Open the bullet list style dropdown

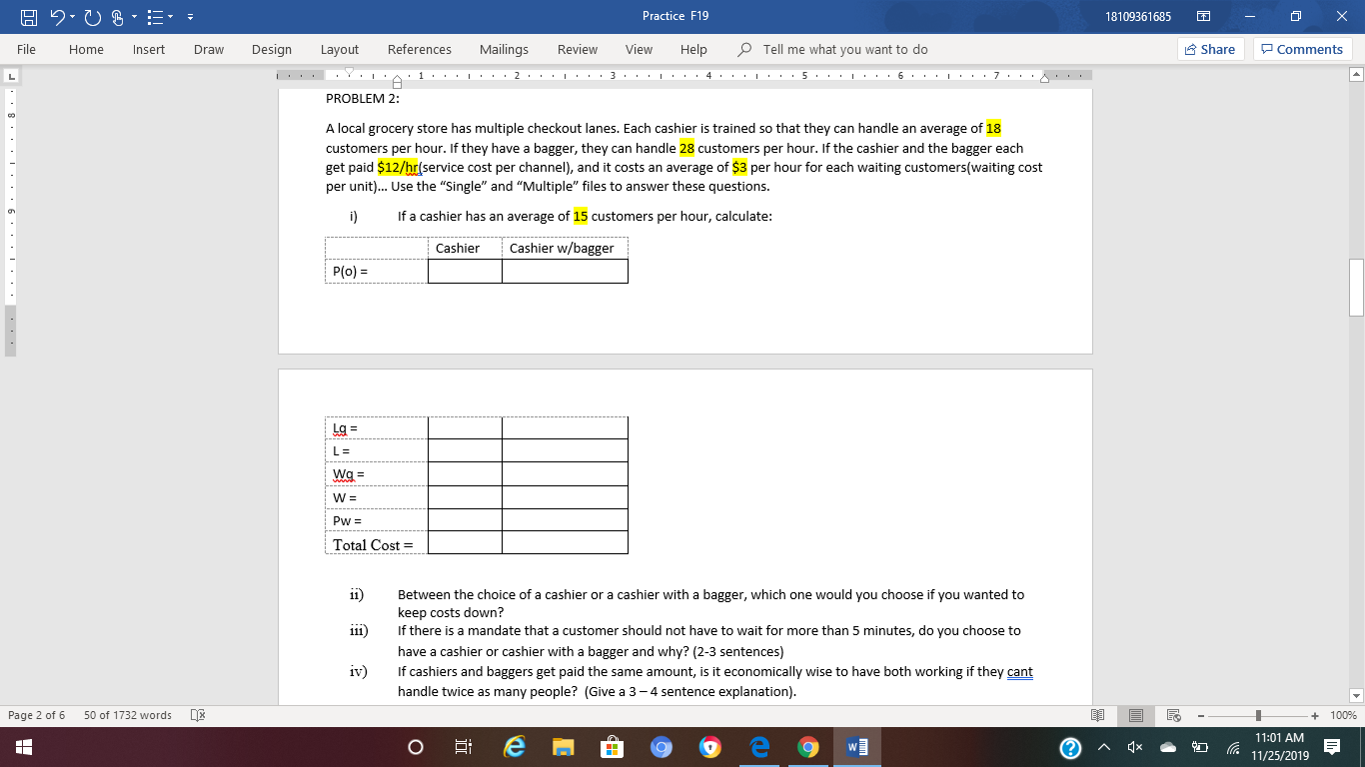pyautogui.click(x=170, y=15)
